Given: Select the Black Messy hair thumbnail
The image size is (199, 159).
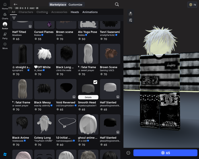Looking at the screenshot, I should coord(44,89).
